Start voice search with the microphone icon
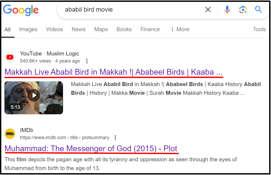This screenshot has height=175, width=271. [x=227, y=10]
